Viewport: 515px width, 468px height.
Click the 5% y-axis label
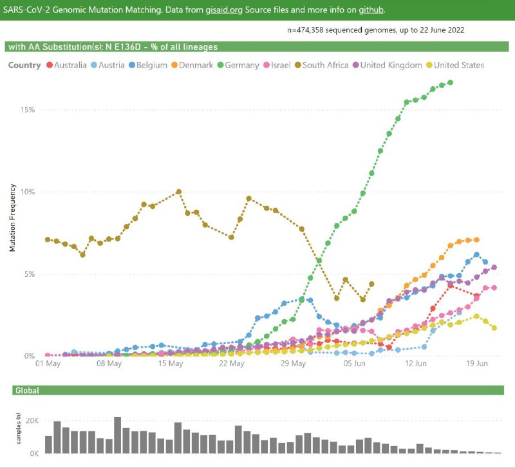pyautogui.click(x=30, y=274)
